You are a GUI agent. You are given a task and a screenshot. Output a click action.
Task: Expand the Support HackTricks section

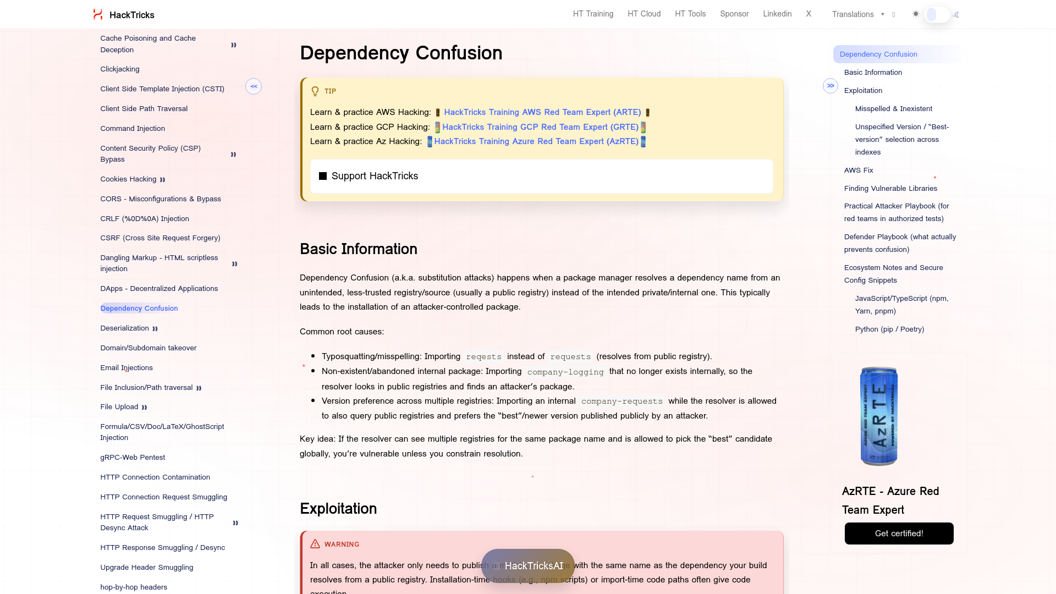(375, 176)
